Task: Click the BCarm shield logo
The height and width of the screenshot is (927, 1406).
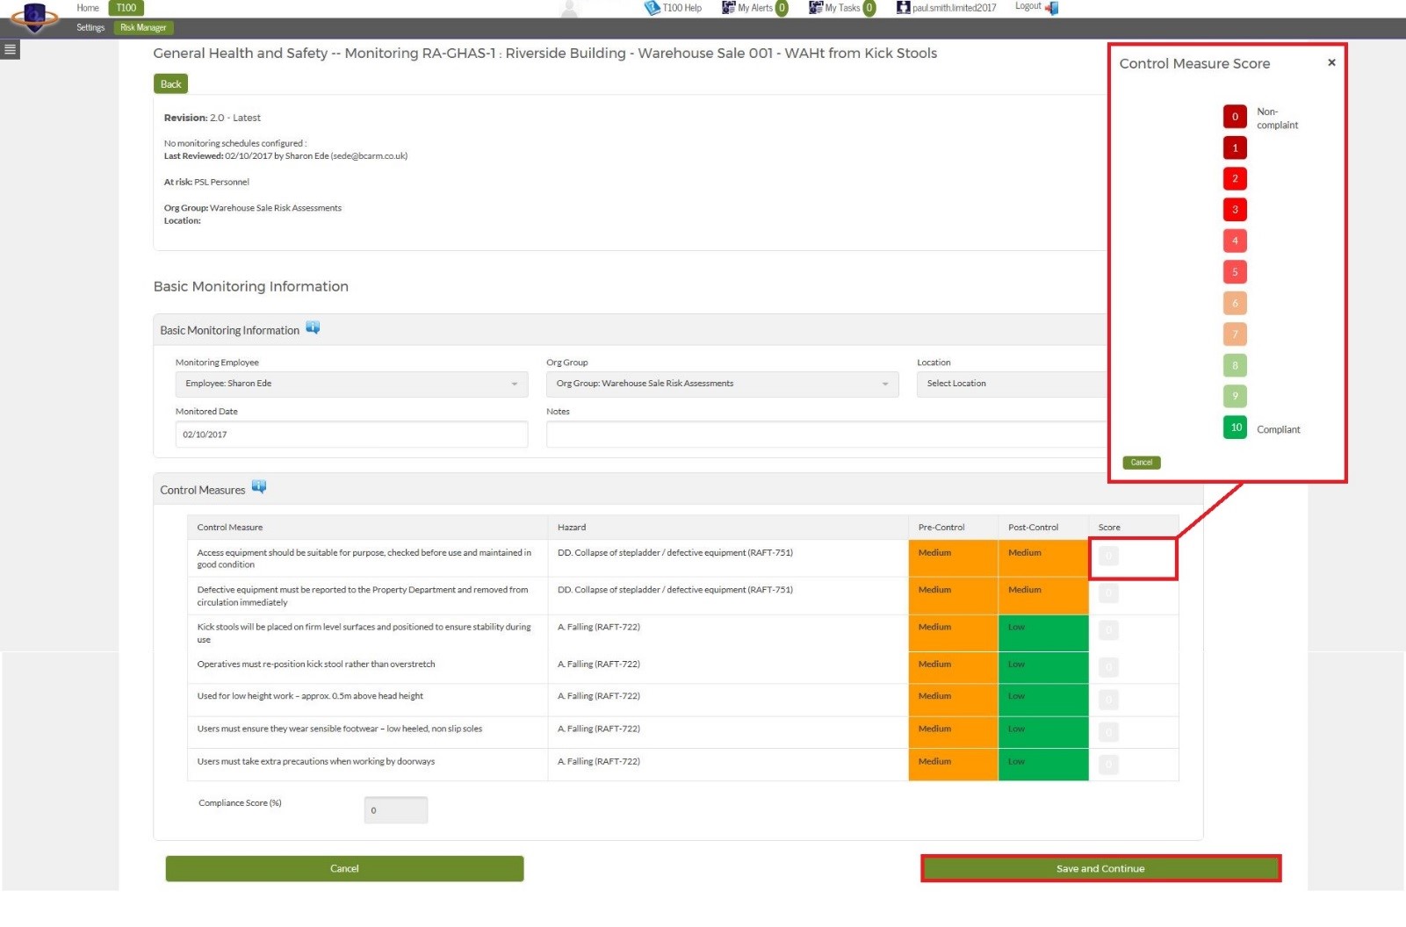Action: (35, 19)
